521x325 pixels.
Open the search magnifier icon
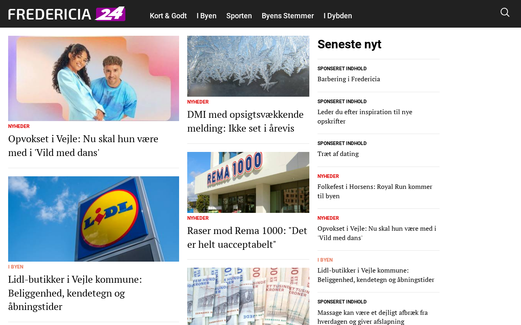[x=505, y=13]
